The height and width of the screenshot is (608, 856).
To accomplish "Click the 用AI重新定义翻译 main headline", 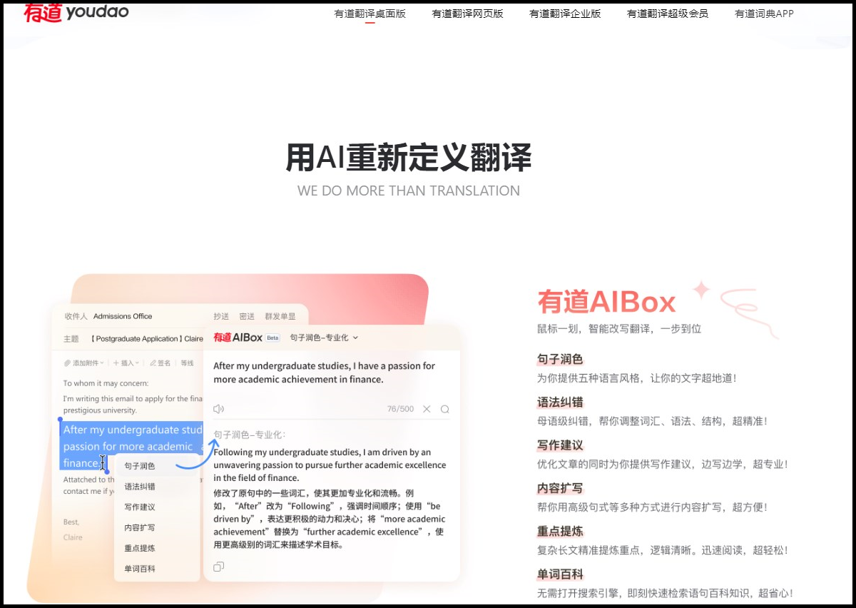I will [409, 158].
